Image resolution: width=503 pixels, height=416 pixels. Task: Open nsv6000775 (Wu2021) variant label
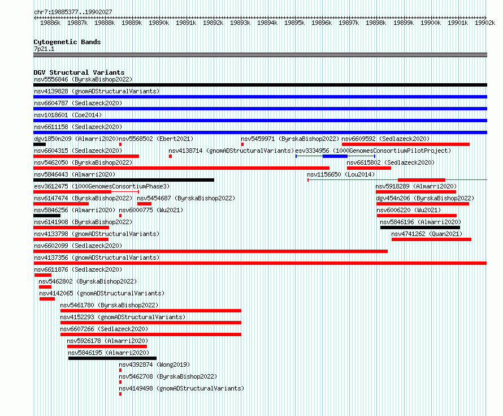(x=151, y=210)
